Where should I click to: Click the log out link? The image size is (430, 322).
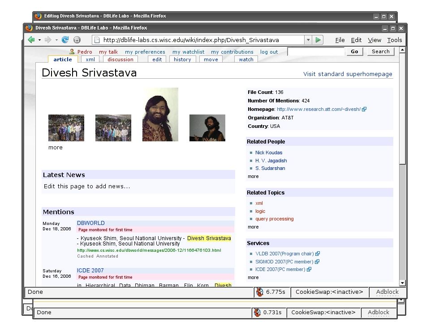coord(269,52)
